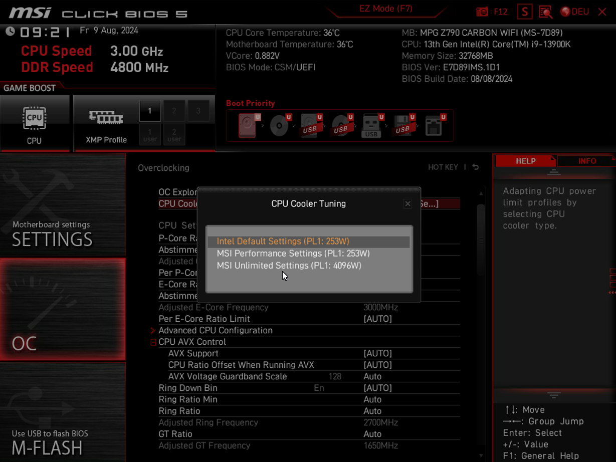Click the Adjusted Ring Frequency 2700MHz value
This screenshot has height=462, width=616.
(x=380, y=422)
